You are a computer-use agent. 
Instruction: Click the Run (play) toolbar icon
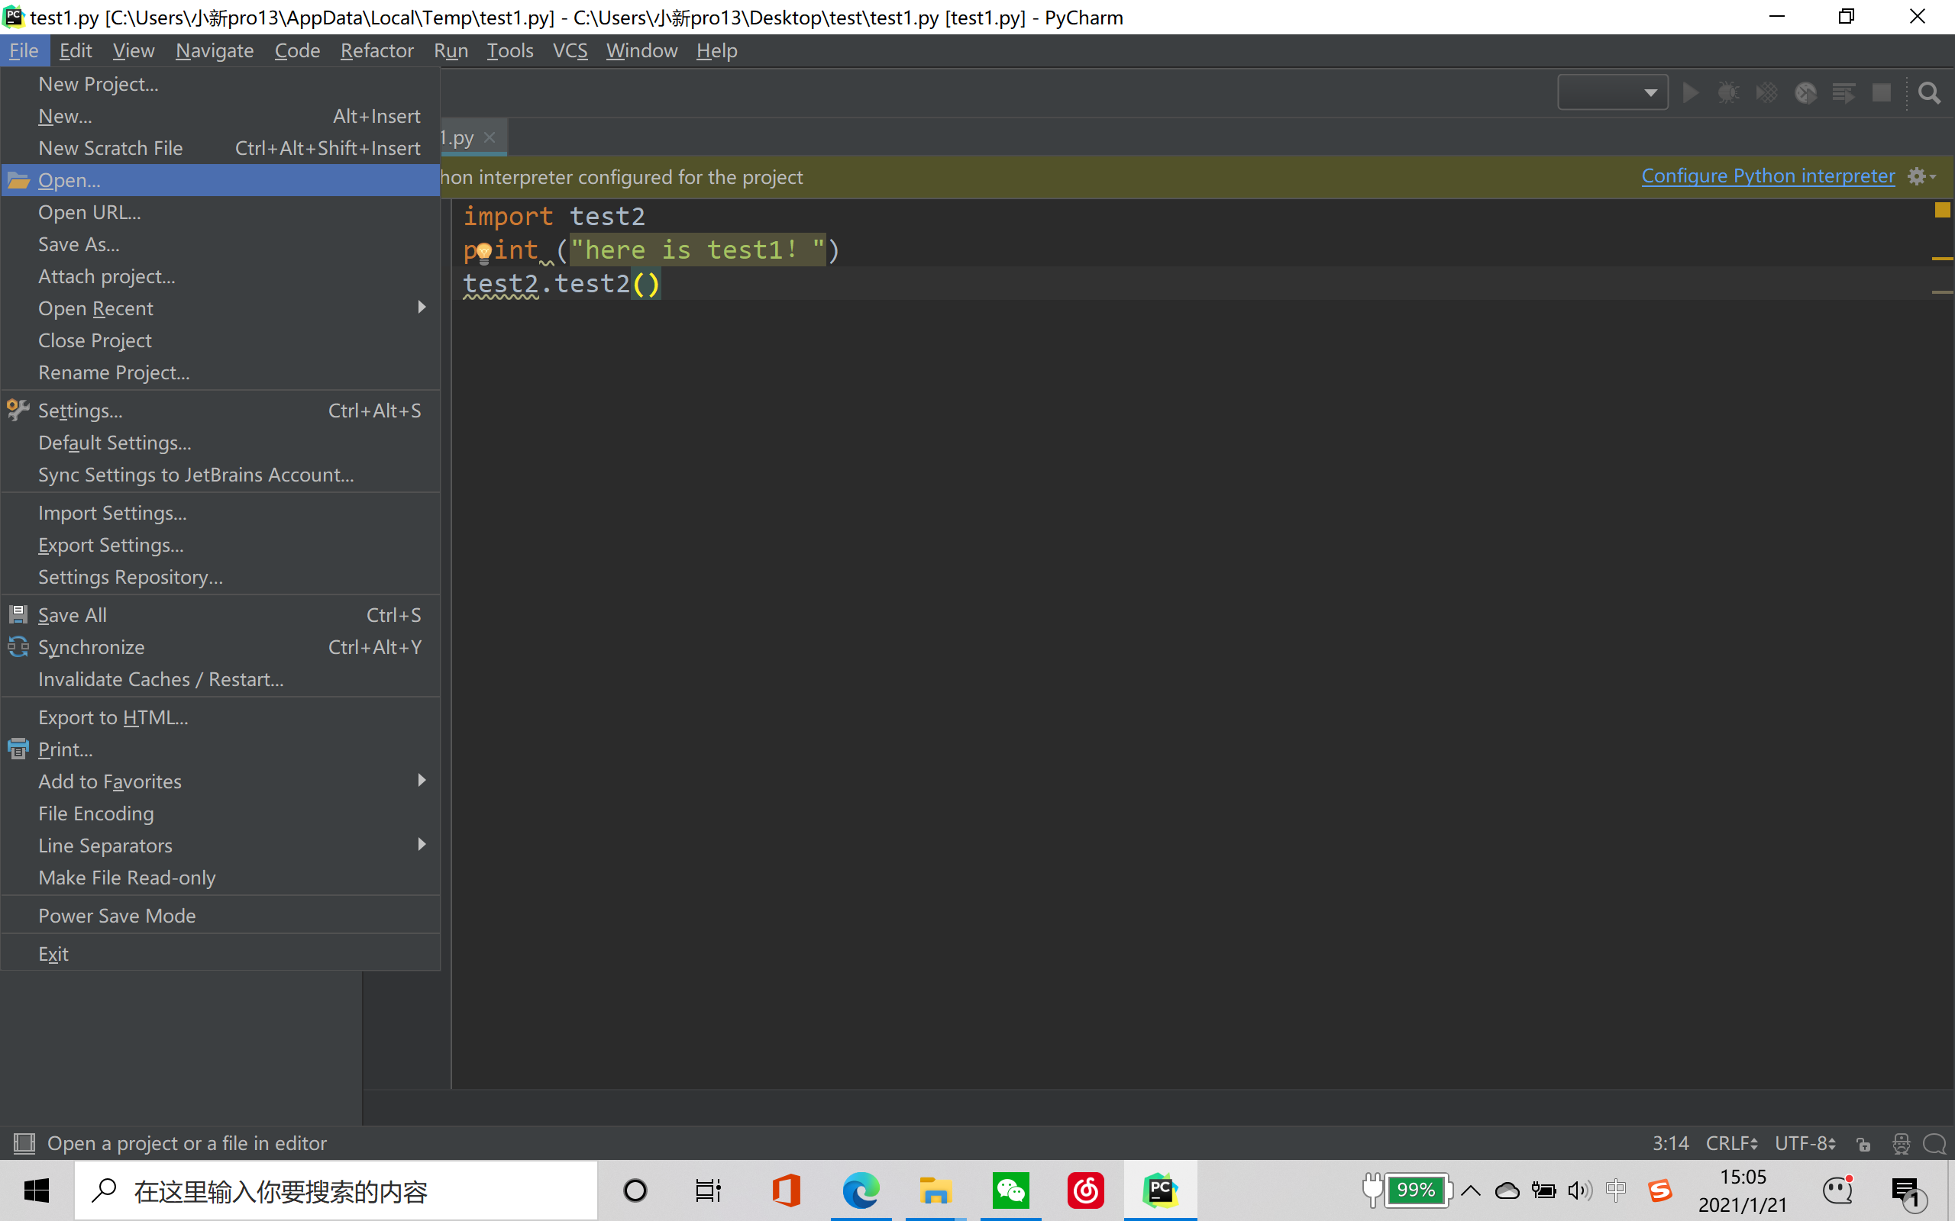(x=1690, y=93)
